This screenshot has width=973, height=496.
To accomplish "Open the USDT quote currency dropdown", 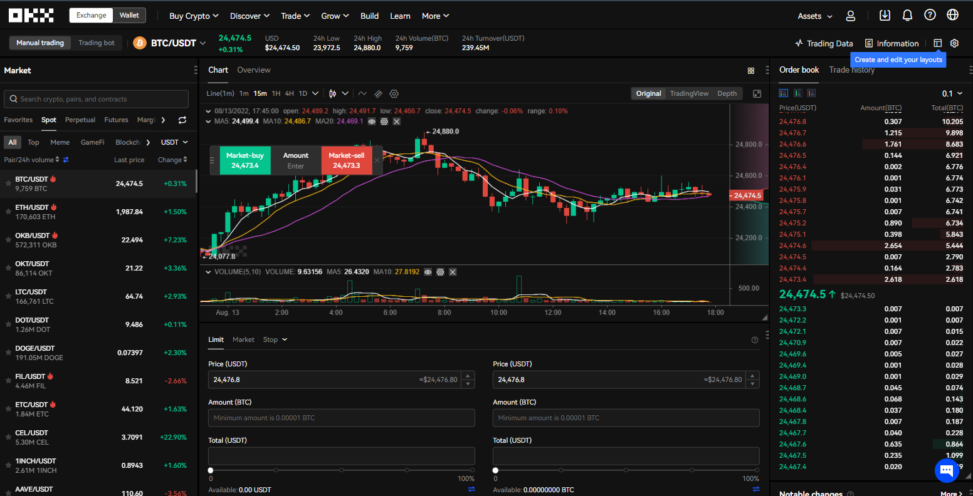I will click(174, 142).
